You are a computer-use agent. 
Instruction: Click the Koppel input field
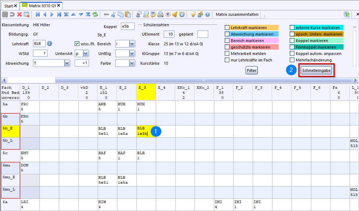coord(128,26)
